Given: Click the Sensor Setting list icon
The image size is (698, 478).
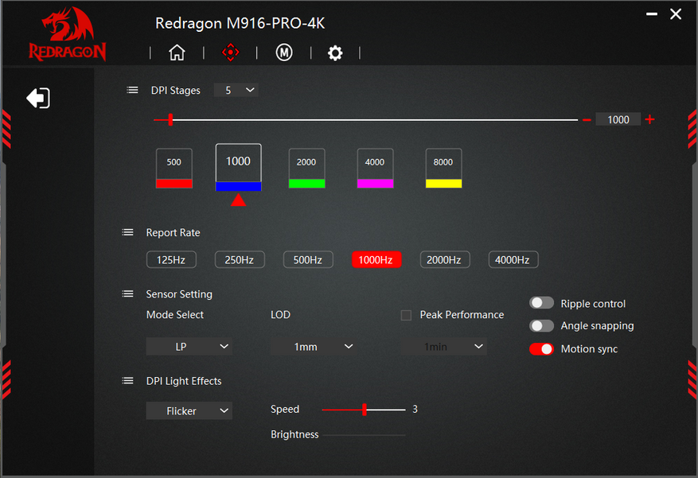Looking at the screenshot, I should (x=128, y=294).
